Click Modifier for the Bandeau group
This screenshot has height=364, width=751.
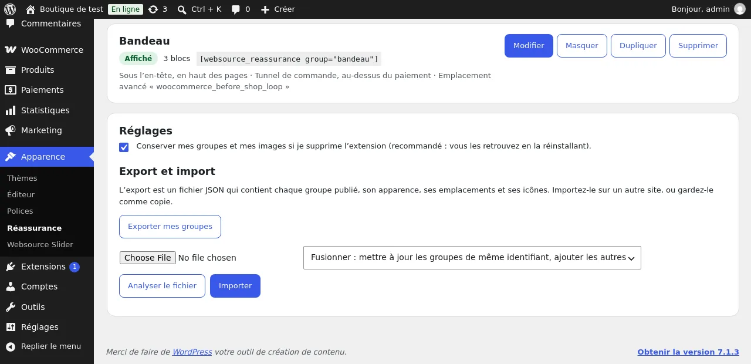pyautogui.click(x=529, y=46)
